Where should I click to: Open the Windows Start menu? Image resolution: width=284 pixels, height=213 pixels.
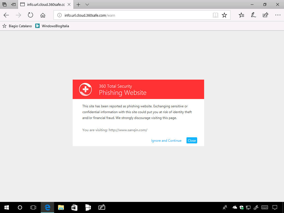point(7,207)
